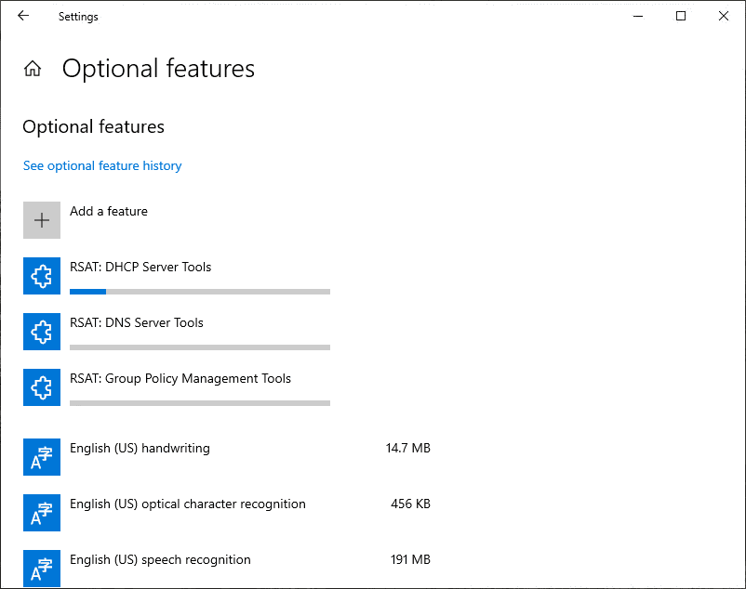Screen dimensions: 746x589
Task: Click the DNS Server Tools progress bar
Action: tap(200, 347)
